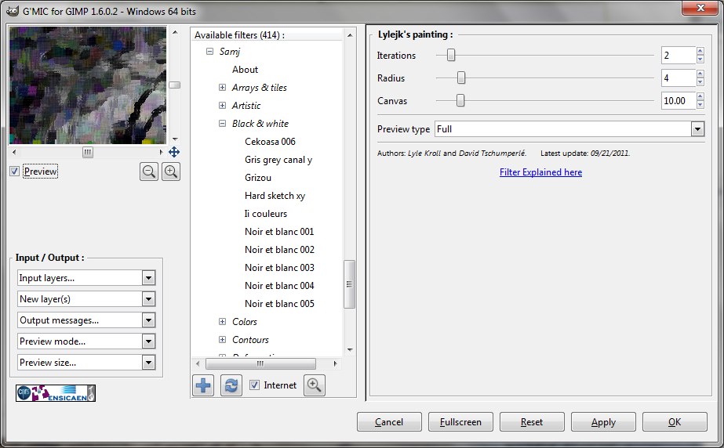The image size is (724, 448).
Task: Click the filters list horizontal scrollbar
Action: click(x=261, y=363)
